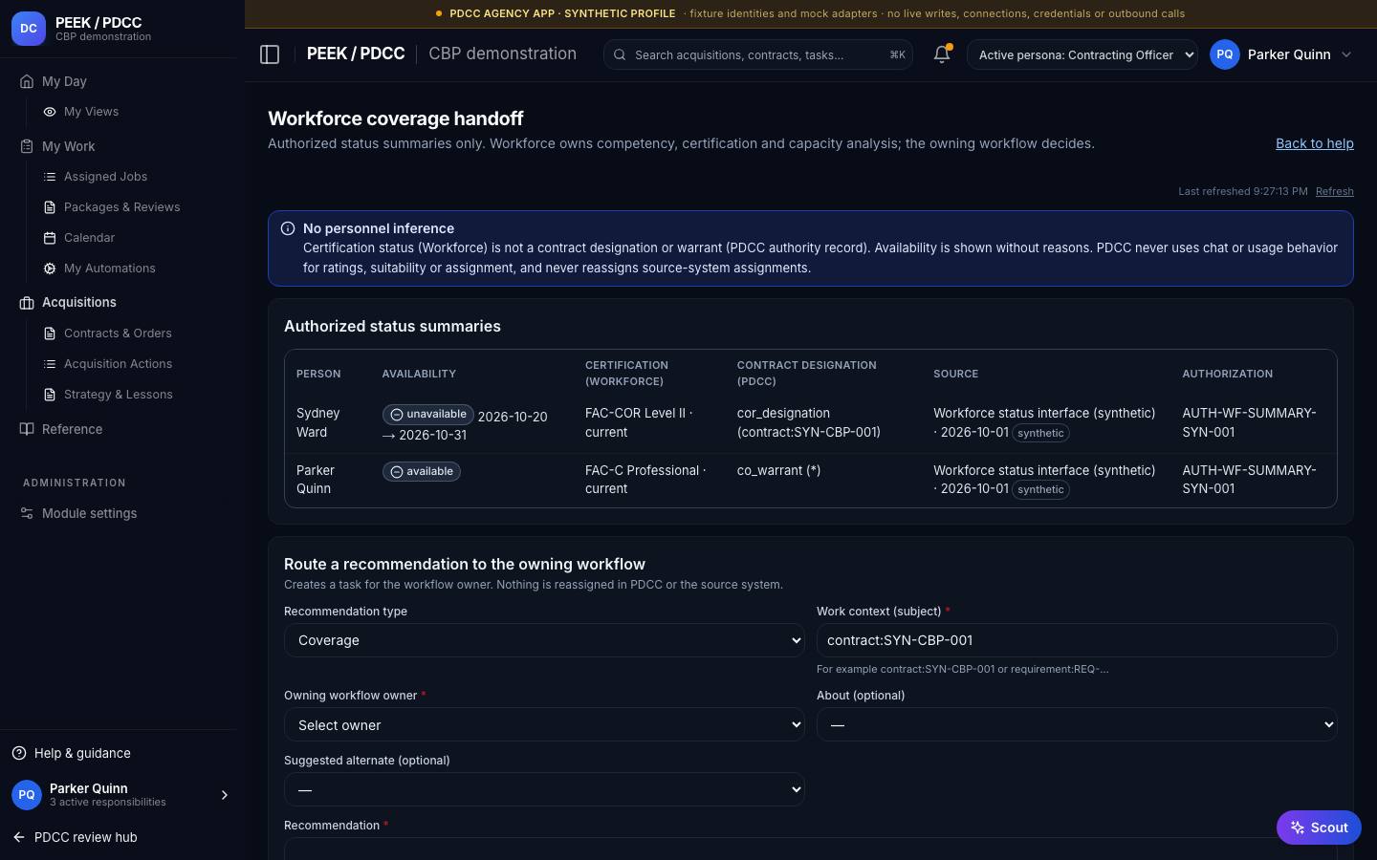This screenshot has height=860, width=1377.
Task: Click the Acquisitions briefcase icon
Action: click(x=27, y=303)
